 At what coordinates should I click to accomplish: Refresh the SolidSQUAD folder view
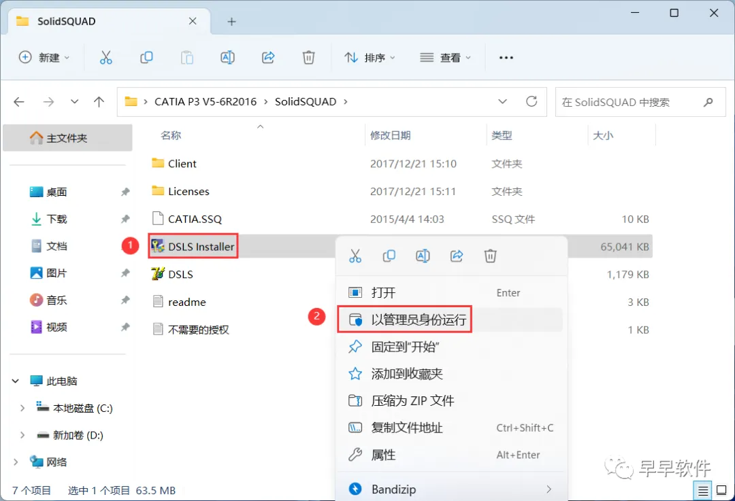coord(531,101)
